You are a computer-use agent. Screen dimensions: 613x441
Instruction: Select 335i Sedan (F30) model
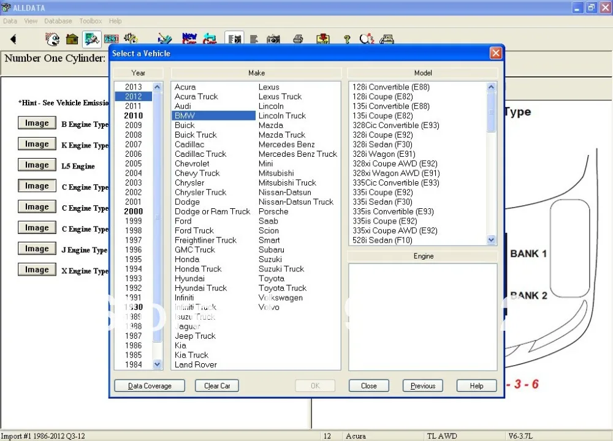pyautogui.click(x=383, y=202)
